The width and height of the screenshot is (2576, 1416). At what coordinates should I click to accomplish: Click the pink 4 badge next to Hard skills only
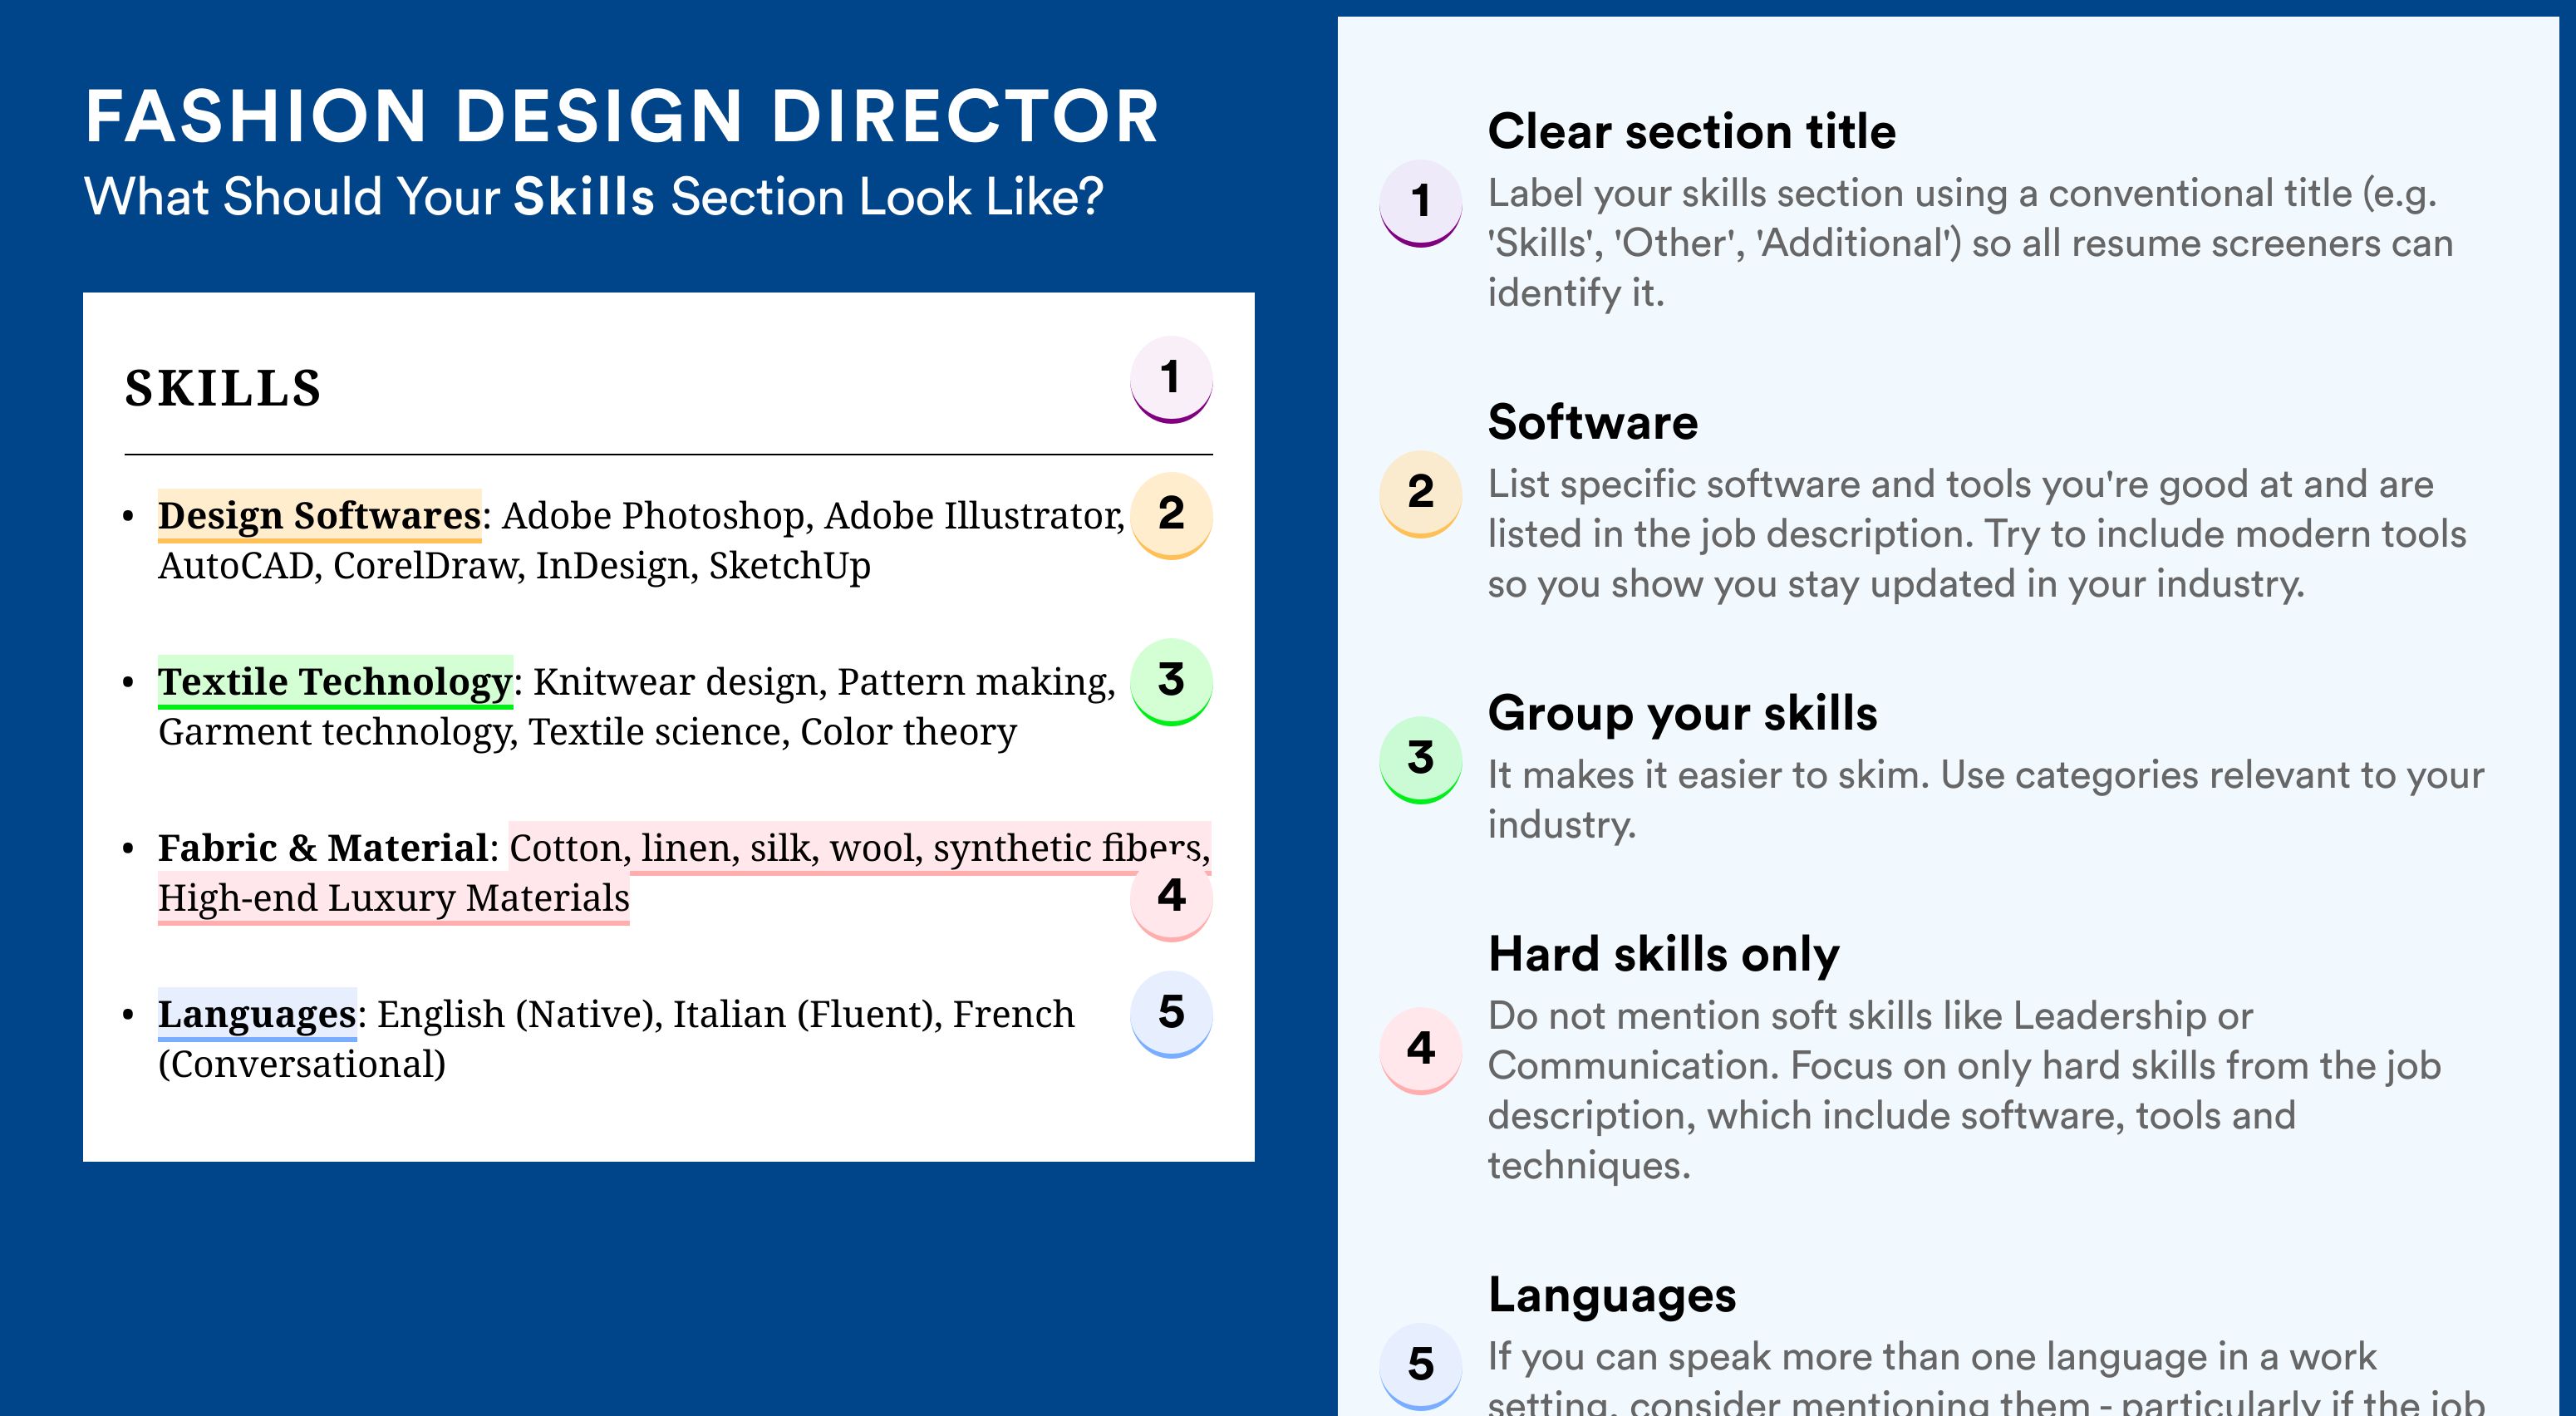(x=1421, y=1050)
